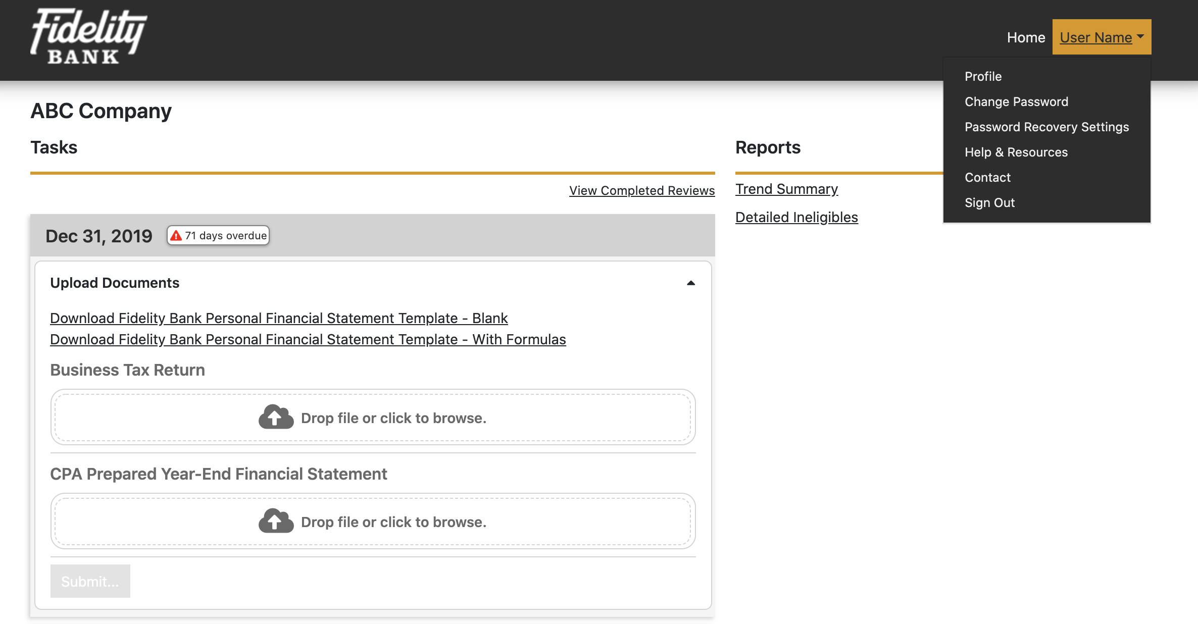This screenshot has height=624, width=1198.
Task: Download the Personal Financial Statement Template - With Formulas
Action: pyautogui.click(x=308, y=339)
